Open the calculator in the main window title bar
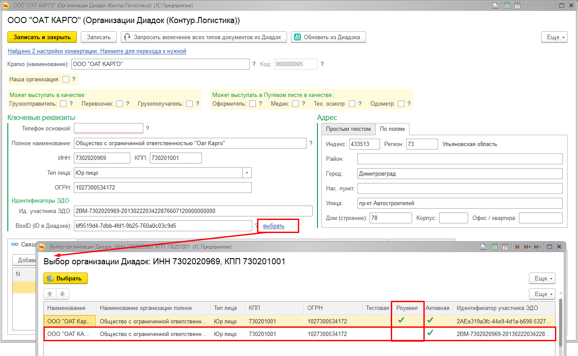 (x=507, y=6)
